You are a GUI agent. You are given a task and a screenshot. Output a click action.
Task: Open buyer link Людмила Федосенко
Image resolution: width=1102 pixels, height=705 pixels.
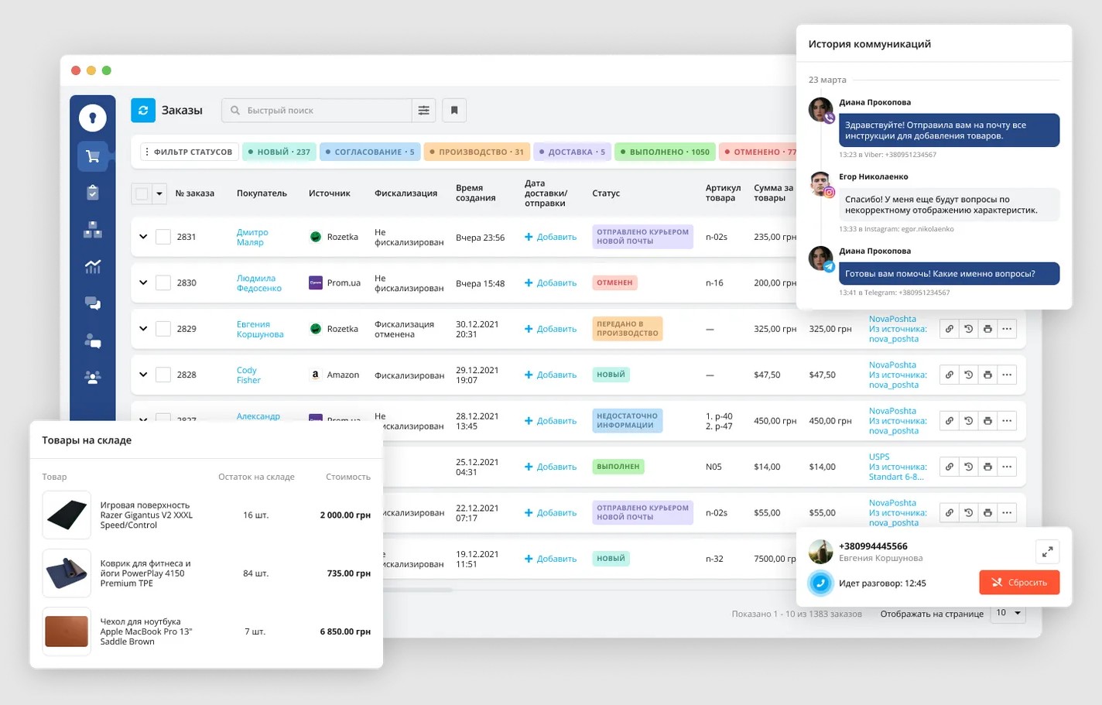258,283
